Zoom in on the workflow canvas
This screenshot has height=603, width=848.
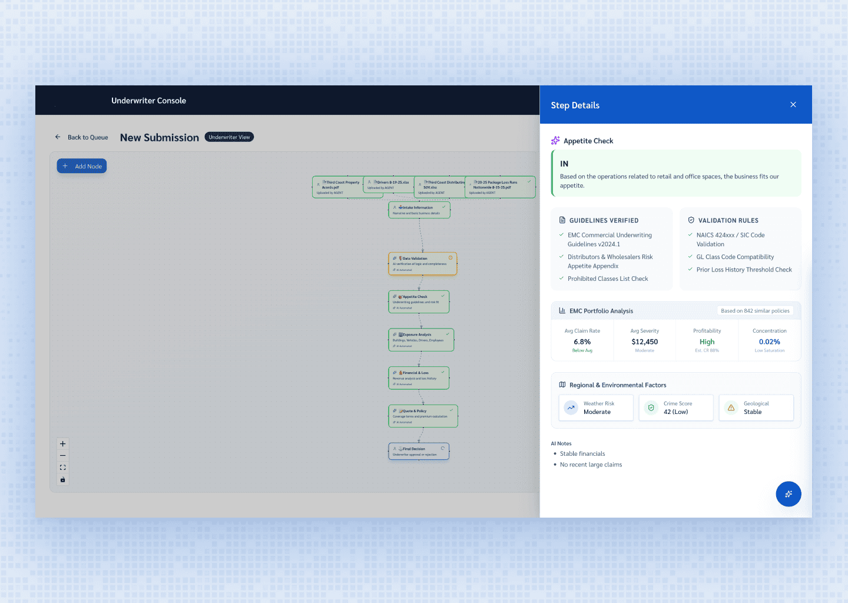[63, 444]
